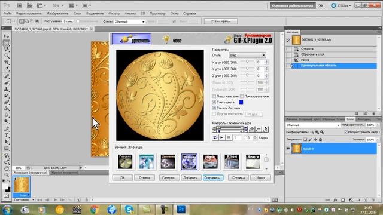
Task: Toggle loop playback in plugin dialog
Action: [215, 137]
